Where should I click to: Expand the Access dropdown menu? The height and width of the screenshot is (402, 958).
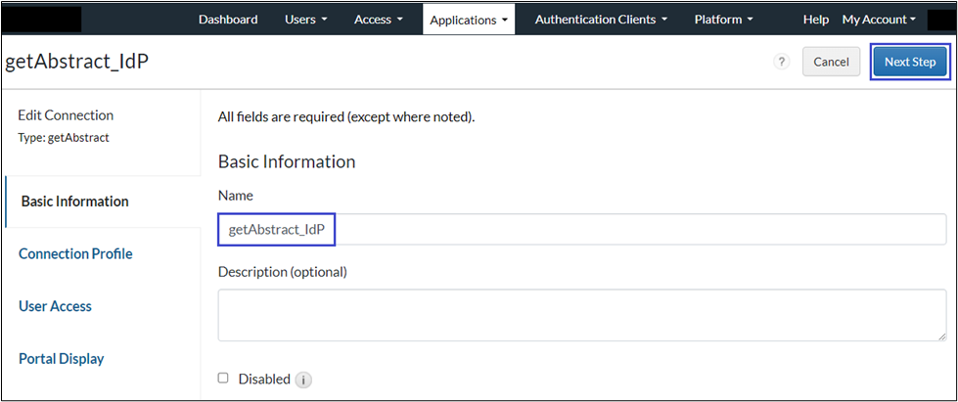coord(378,19)
